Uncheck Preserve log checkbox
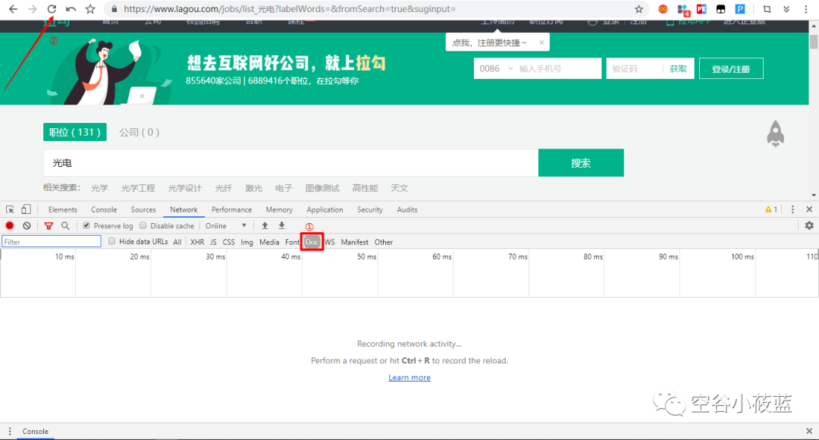The height and width of the screenshot is (440, 819). coord(86,225)
